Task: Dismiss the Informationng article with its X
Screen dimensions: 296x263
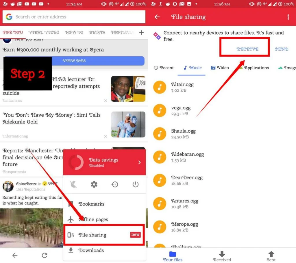Action: [106, 136]
